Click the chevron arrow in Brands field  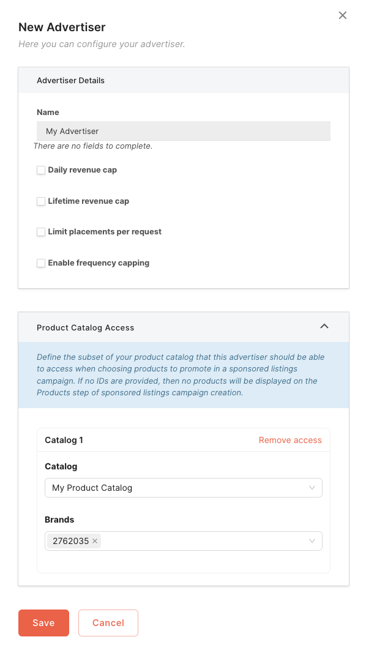tap(312, 541)
